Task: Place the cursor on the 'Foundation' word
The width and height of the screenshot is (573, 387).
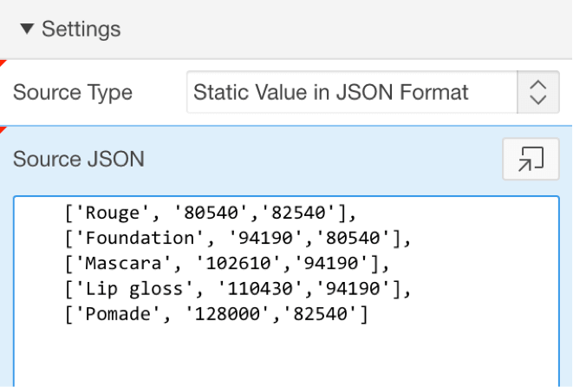Action: pyautogui.click(x=140, y=238)
